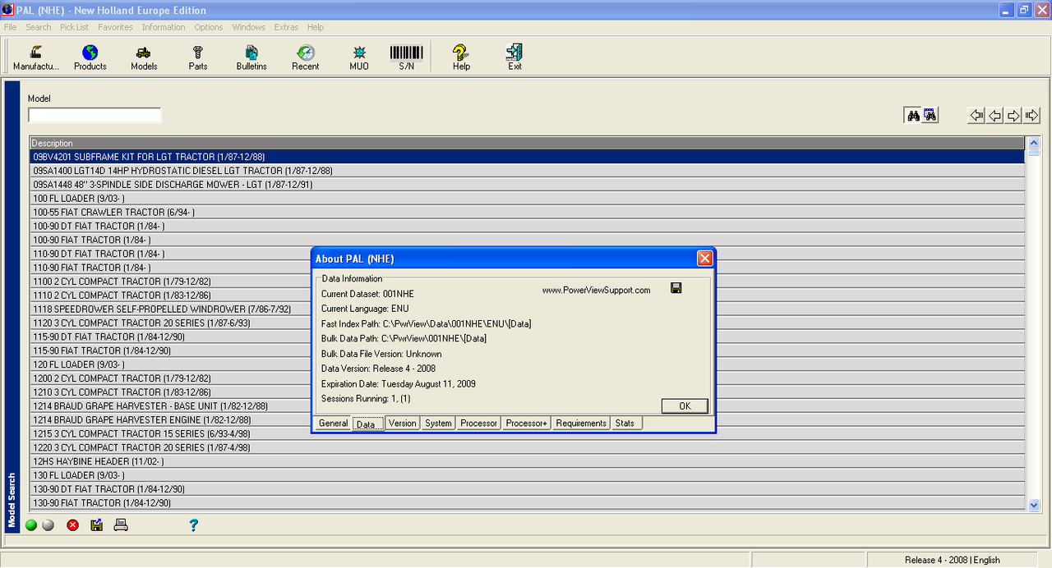The height and width of the screenshot is (568, 1052).
Task: Switch to the Requirements tab
Action: 581,424
